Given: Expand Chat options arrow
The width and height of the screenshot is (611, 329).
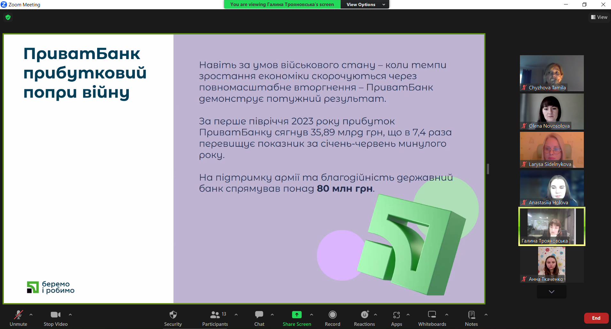Looking at the screenshot, I should pyautogui.click(x=272, y=315).
